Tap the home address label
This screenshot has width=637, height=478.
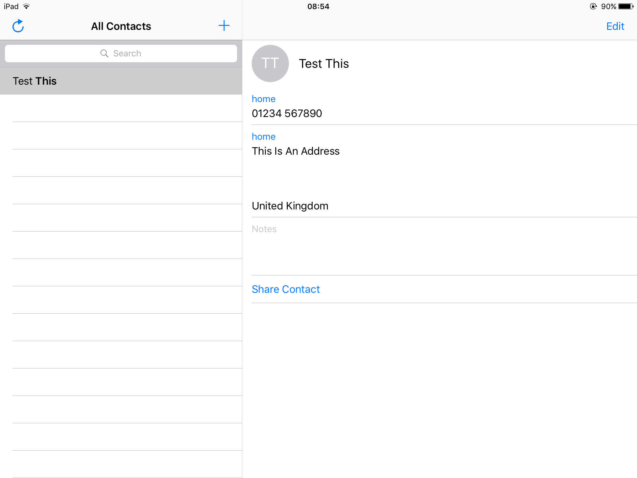tap(263, 137)
